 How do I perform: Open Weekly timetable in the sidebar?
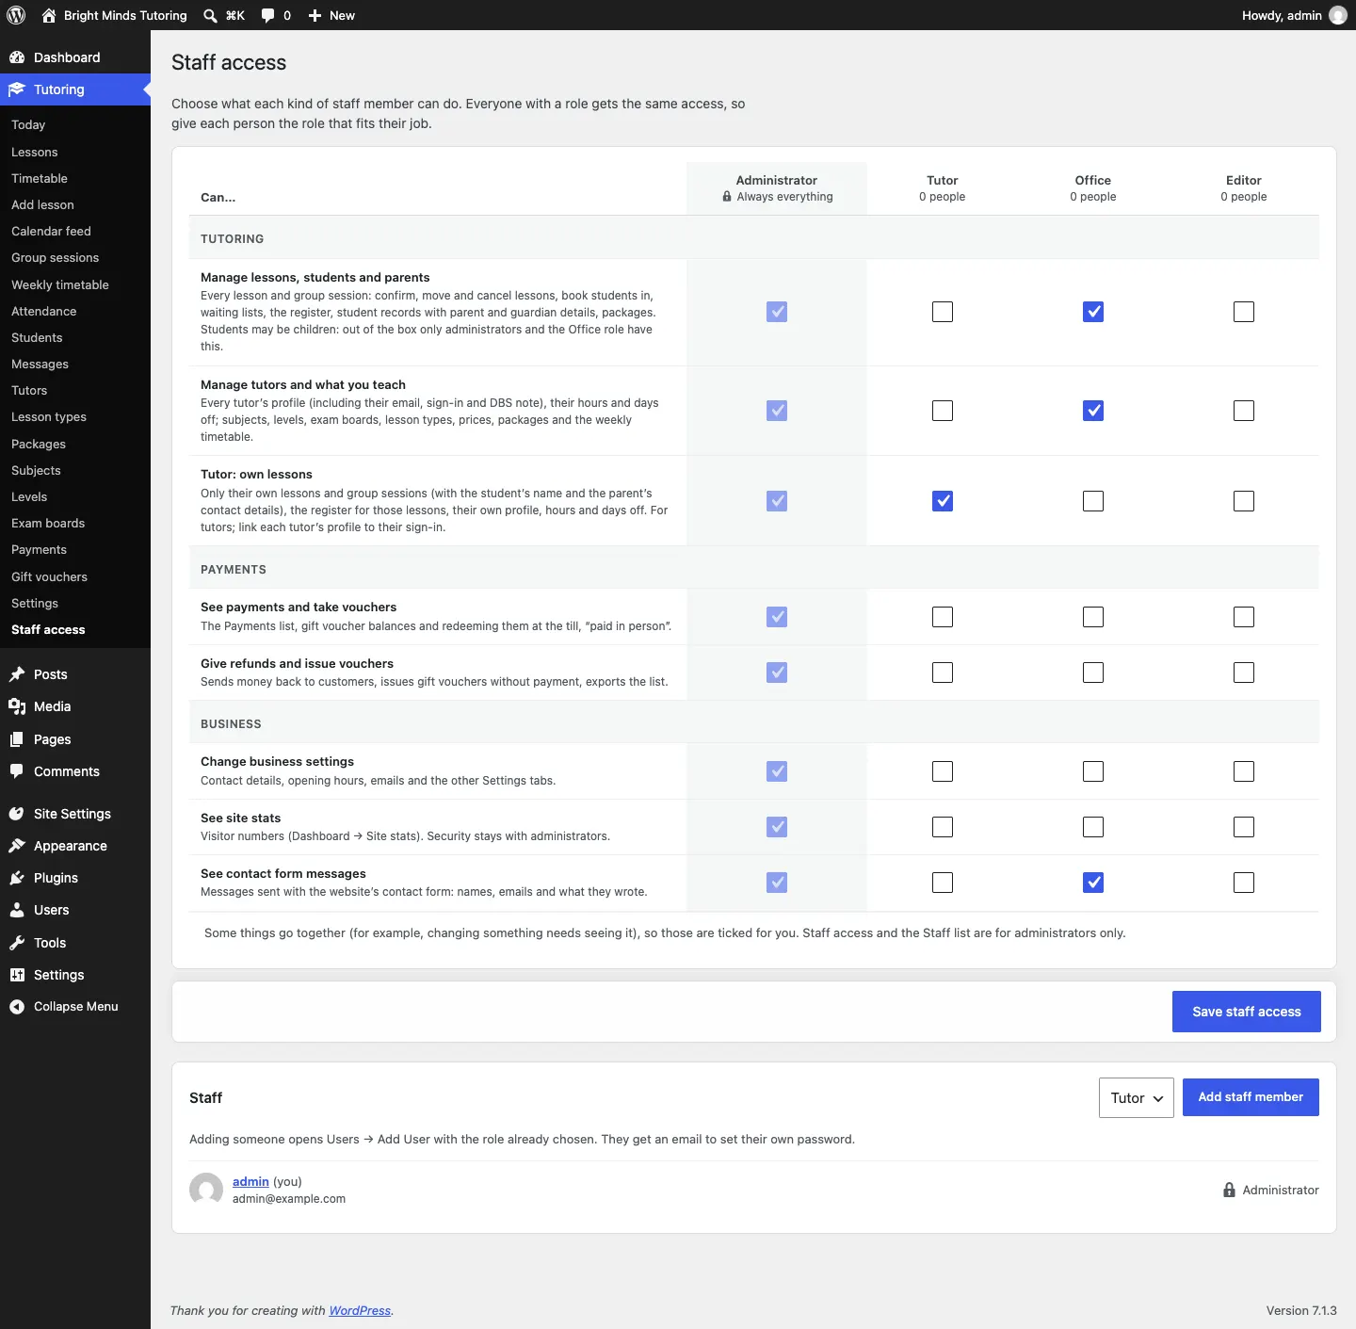tap(60, 284)
